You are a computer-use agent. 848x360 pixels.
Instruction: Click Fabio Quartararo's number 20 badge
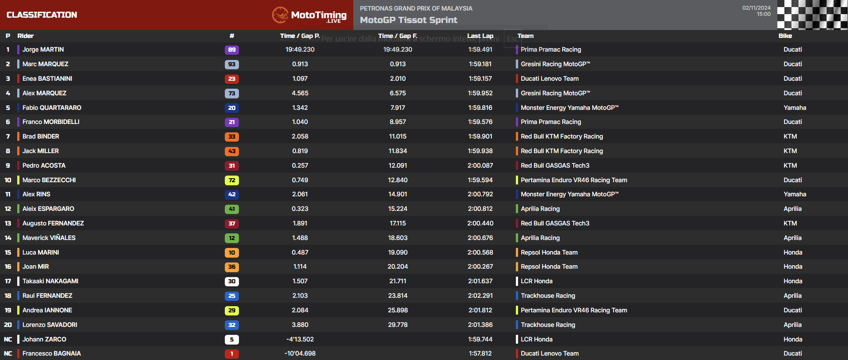pyautogui.click(x=232, y=108)
